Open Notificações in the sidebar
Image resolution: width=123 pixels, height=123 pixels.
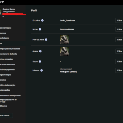[x=4, y=106]
